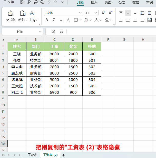
Task: Set Middle vertical alignment
Action: pos(128,13)
